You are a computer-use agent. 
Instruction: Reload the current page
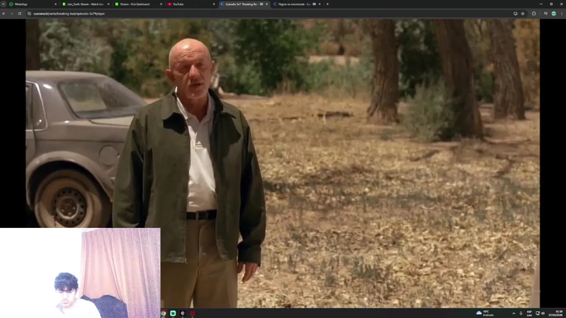click(19, 14)
